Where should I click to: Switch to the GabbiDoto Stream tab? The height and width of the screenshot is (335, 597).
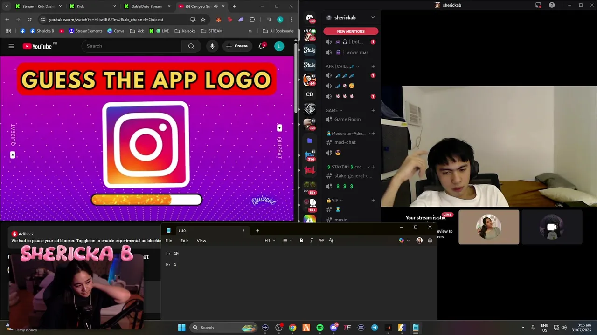coord(146,7)
